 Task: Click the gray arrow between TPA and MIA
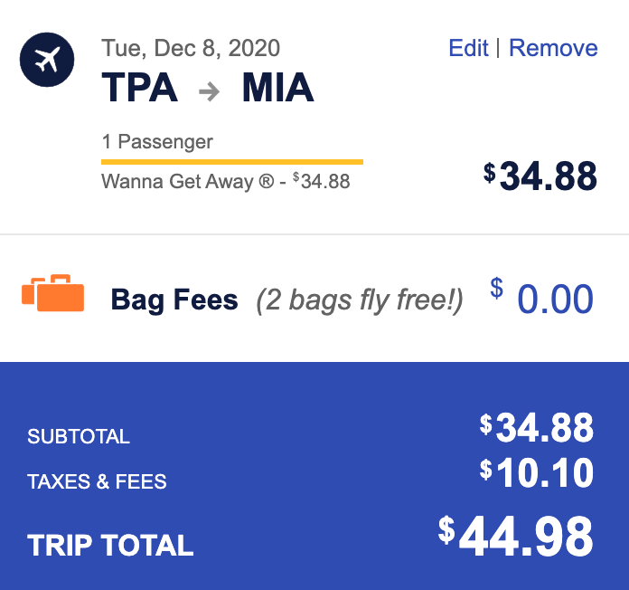click(210, 91)
